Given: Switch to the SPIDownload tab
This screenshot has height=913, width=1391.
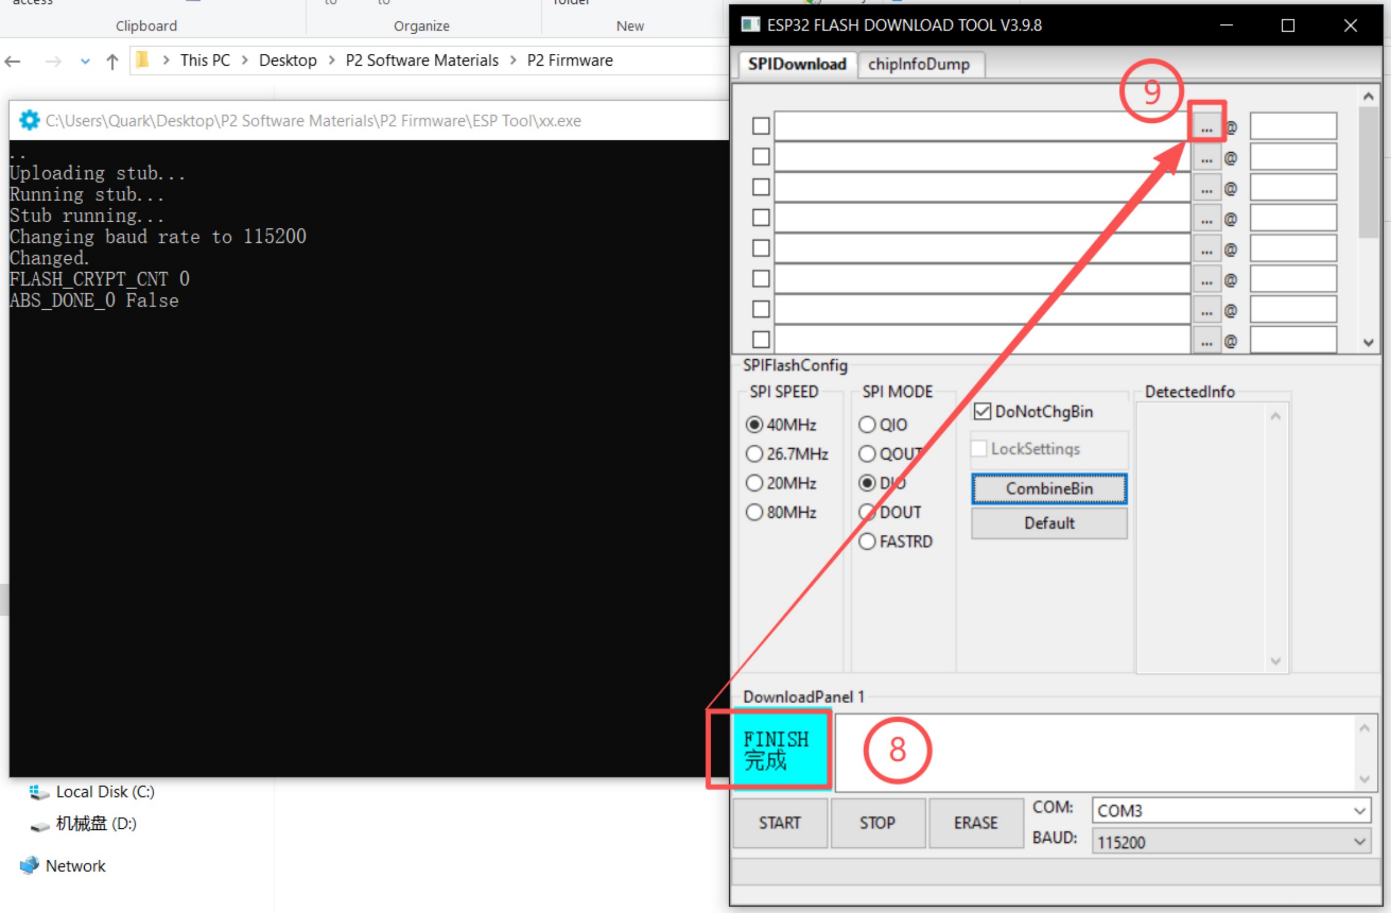Looking at the screenshot, I should 797,64.
